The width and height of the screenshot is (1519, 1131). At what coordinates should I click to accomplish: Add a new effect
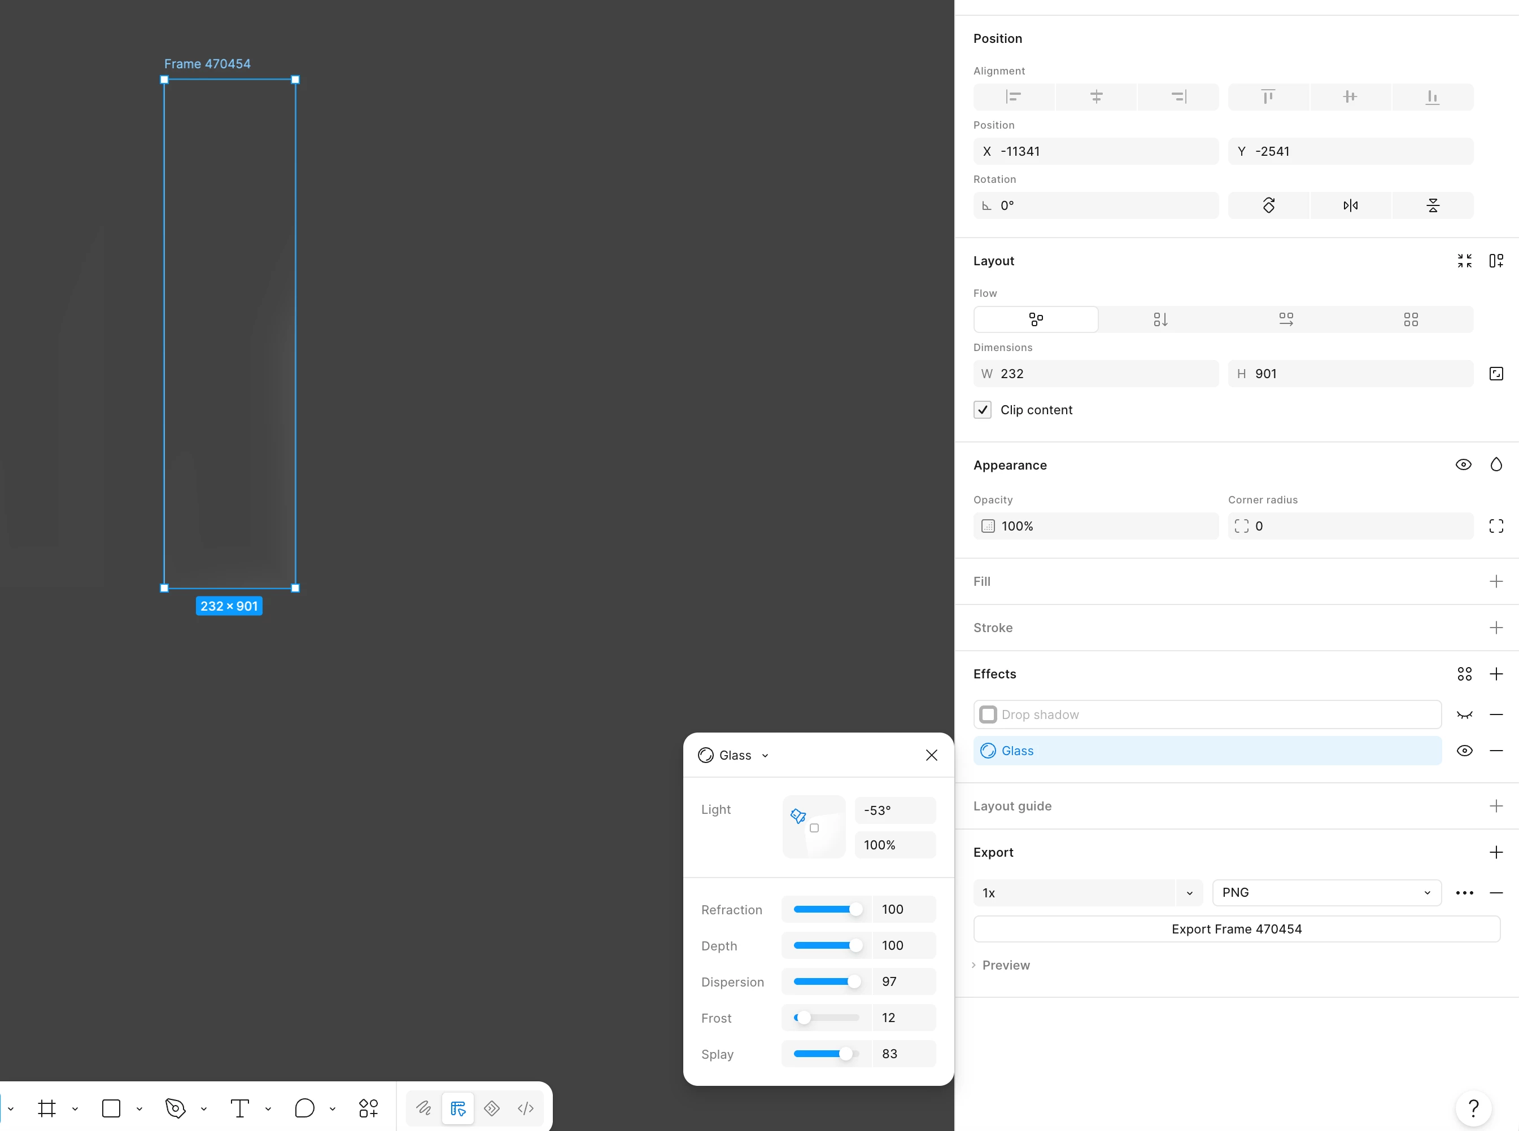tap(1496, 674)
